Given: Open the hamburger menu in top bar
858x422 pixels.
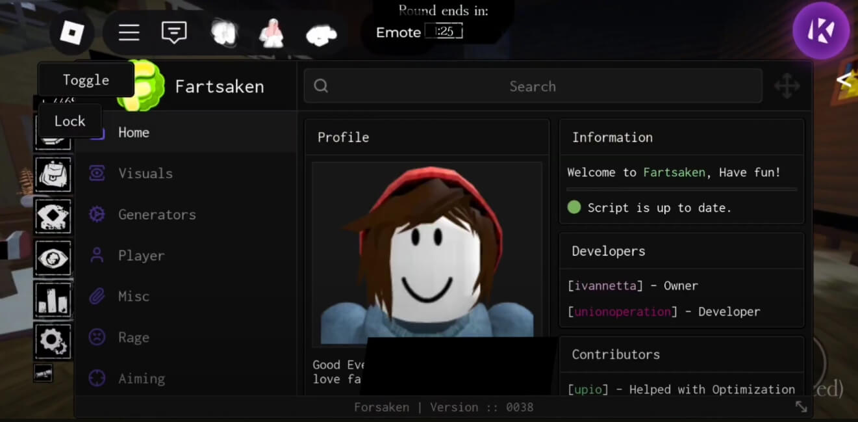Looking at the screenshot, I should click(x=129, y=33).
